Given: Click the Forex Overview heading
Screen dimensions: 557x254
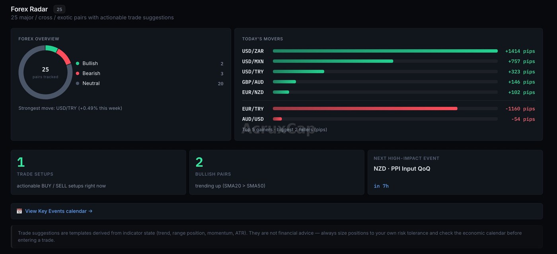Looking at the screenshot, I should 39,39.
